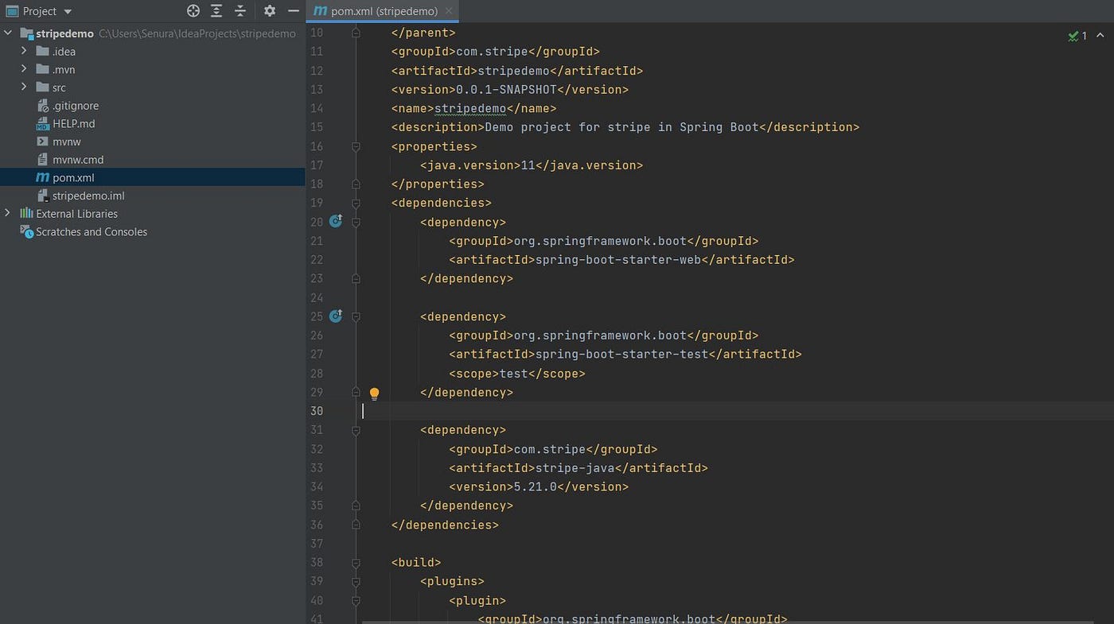Open Project panel settings gear
This screenshot has height=624, width=1114.
pyautogui.click(x=270, y=11)
